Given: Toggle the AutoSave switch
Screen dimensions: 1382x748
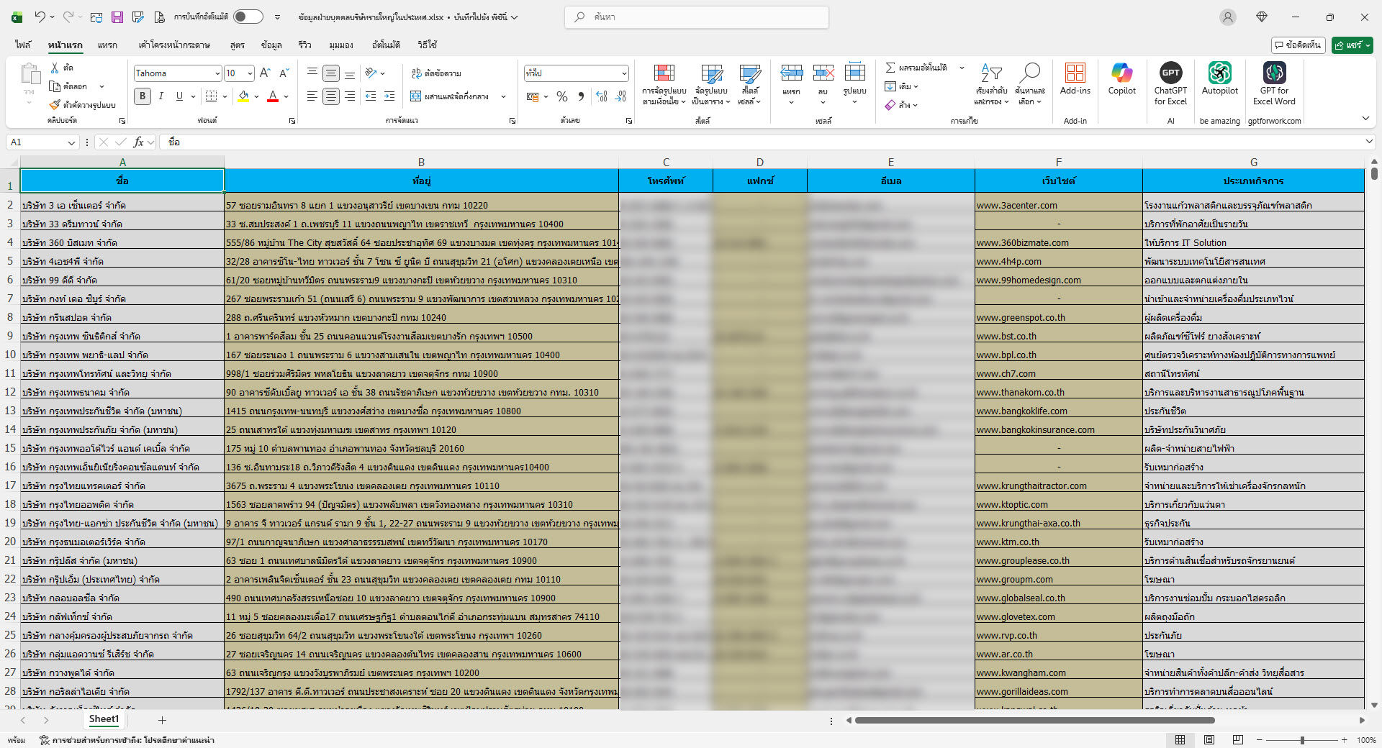Looking at the screenshot, I should point(248,17).
